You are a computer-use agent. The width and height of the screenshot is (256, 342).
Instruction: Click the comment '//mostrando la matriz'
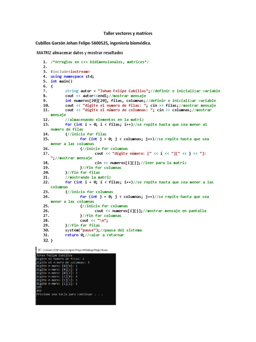click(x=88, y=177)
